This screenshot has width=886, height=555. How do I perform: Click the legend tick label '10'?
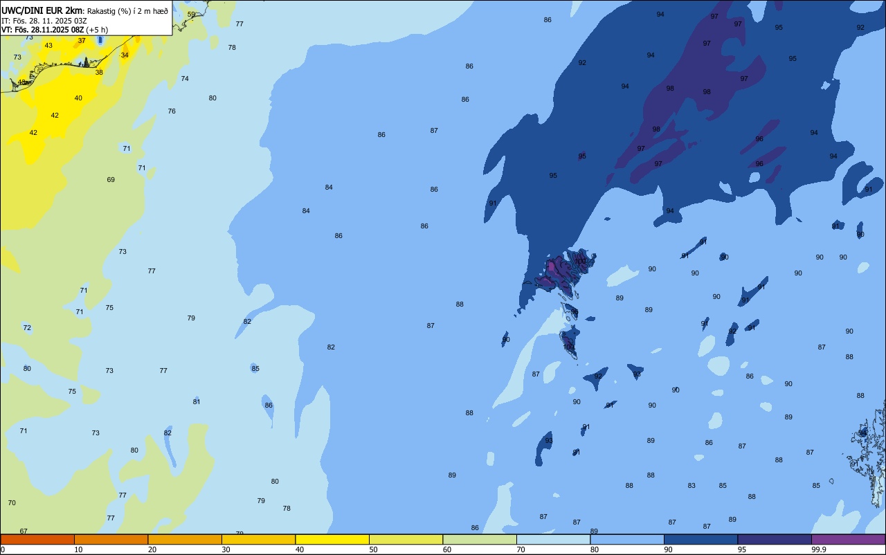[78, 549]
